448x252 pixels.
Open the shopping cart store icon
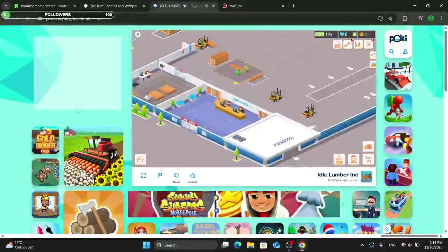click(368, 160)
